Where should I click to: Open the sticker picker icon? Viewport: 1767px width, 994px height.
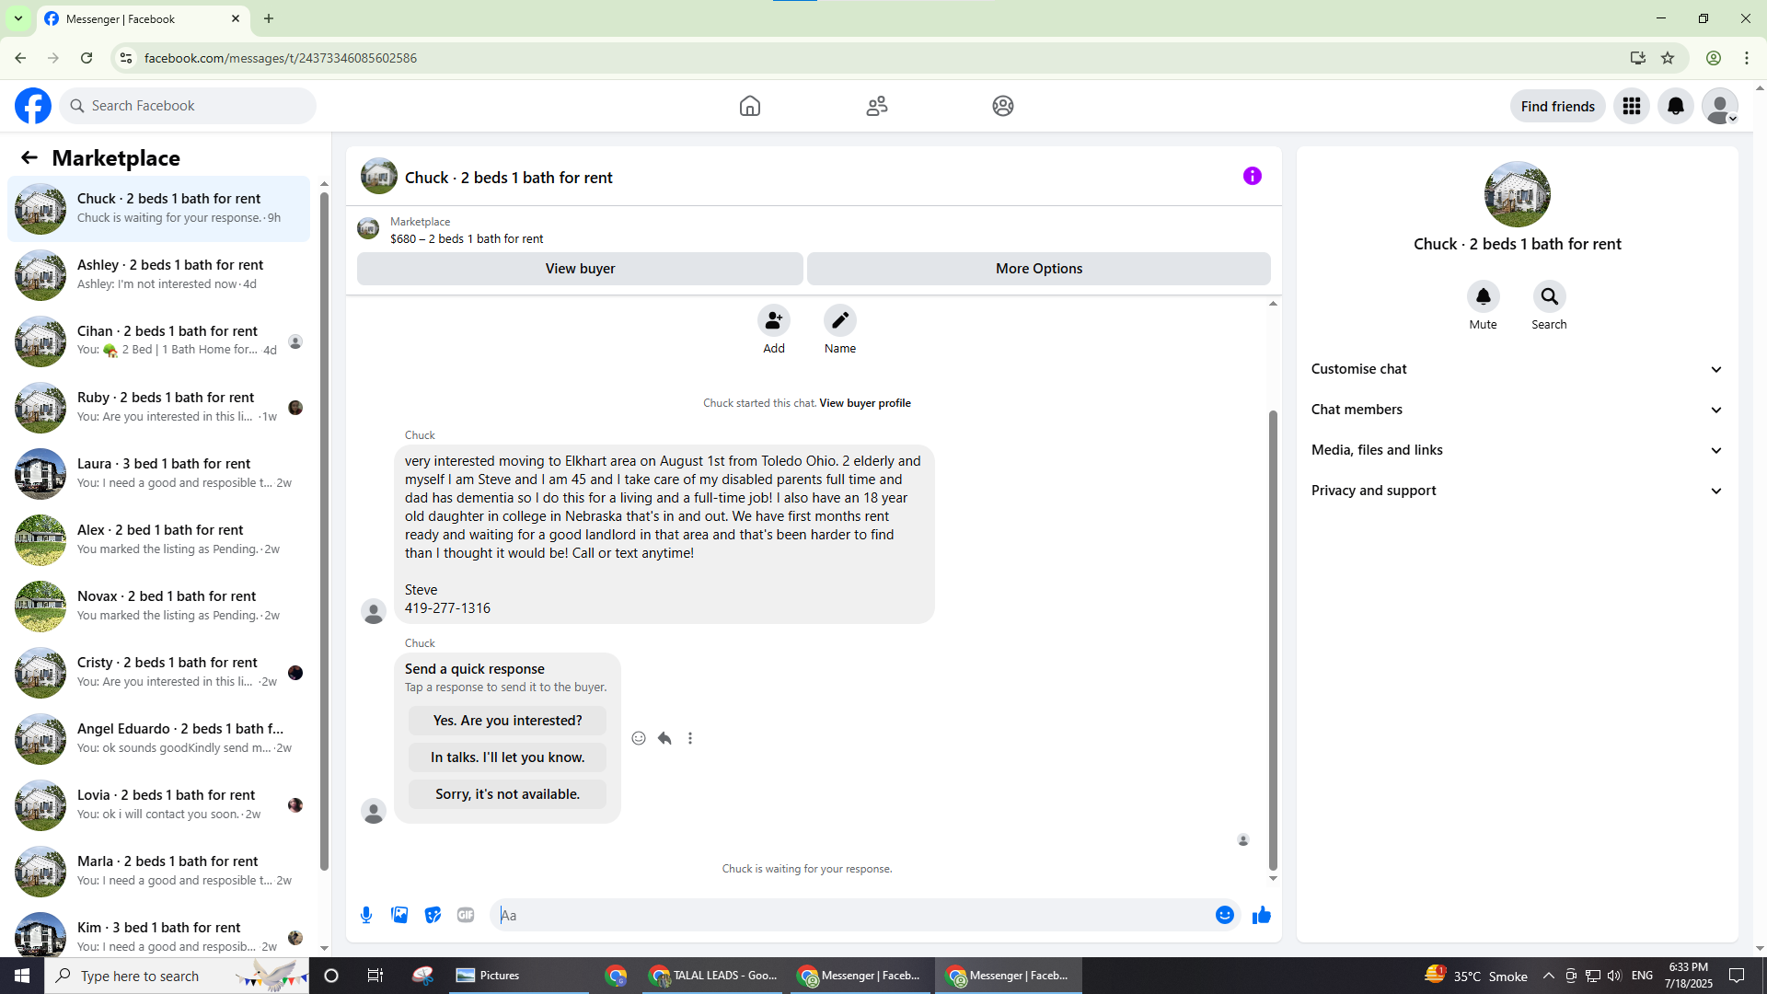tap(433, 915)
